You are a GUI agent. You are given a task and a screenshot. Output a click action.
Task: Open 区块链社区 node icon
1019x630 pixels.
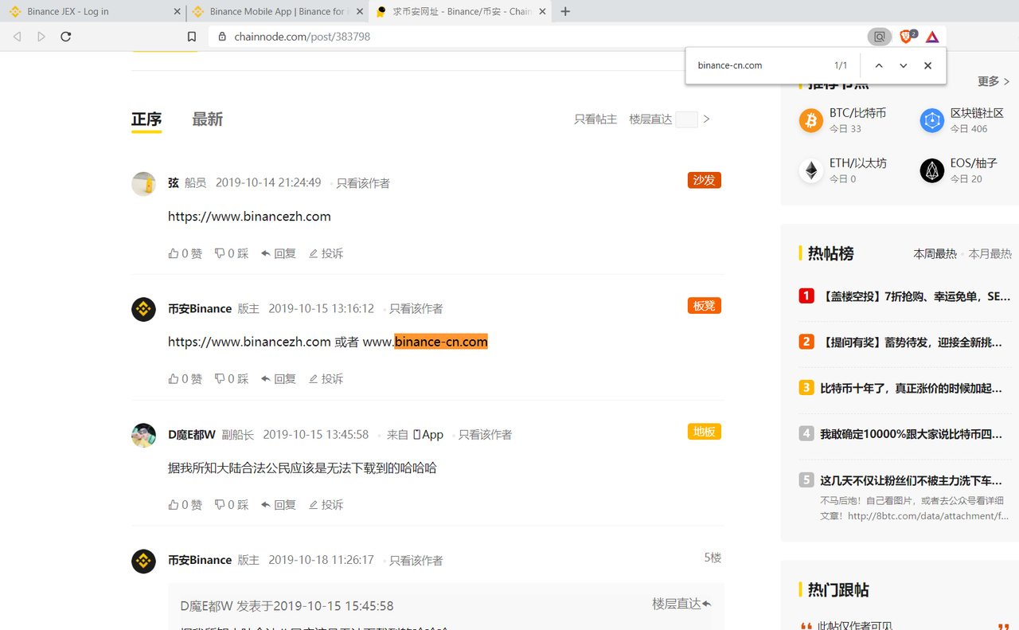tap(932, 120)
